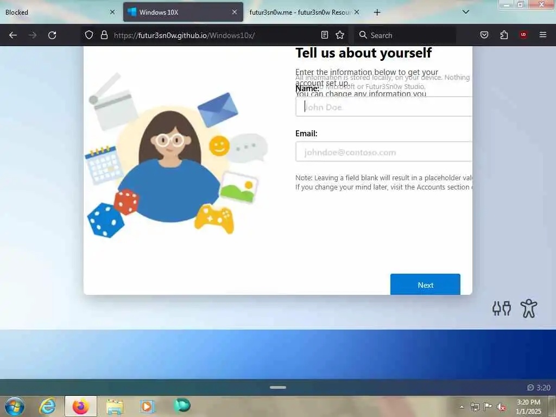This screenshot has height=417, width=556.
Task: Click the URL address bar
Action: pos(214,35)
